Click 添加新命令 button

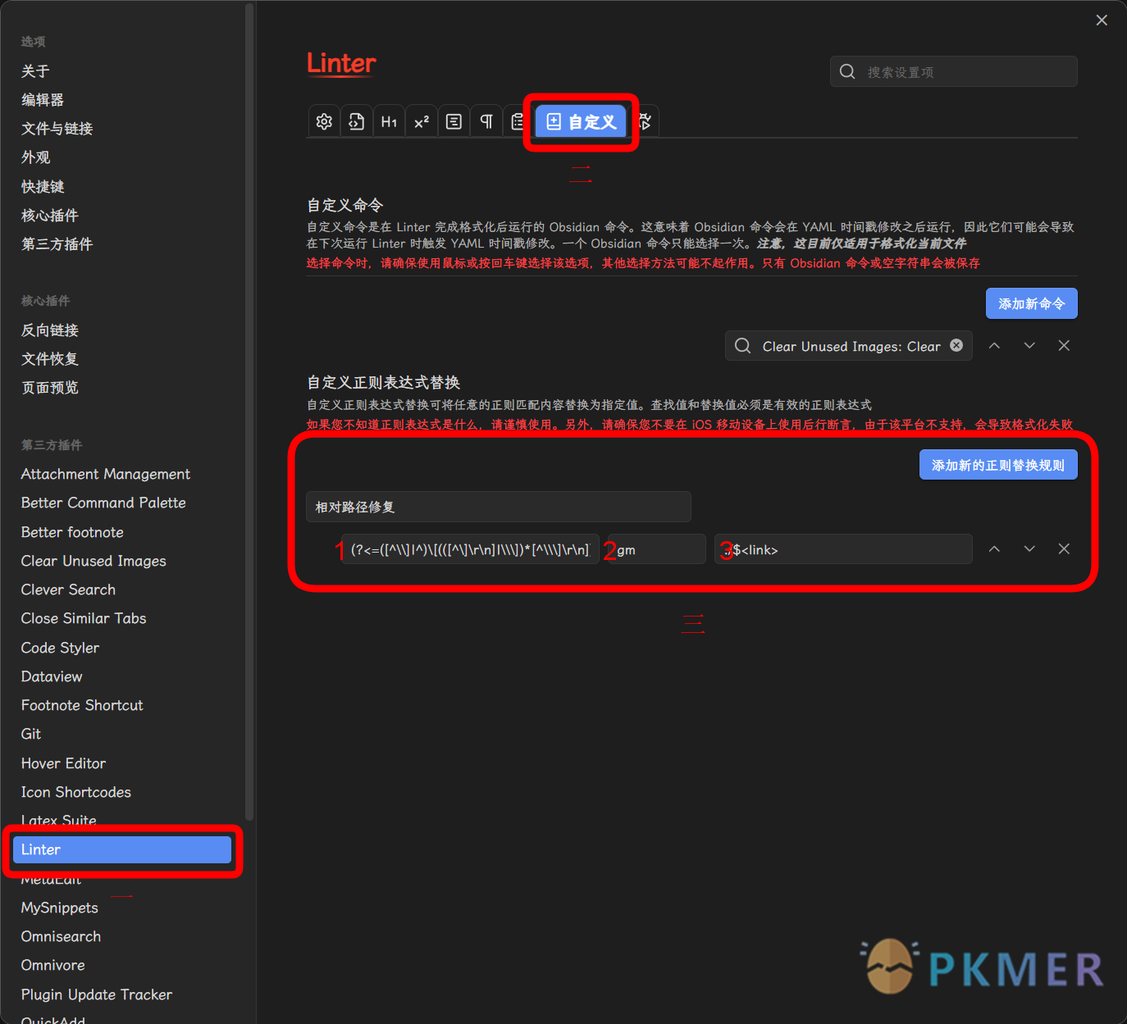(x=1031, y=303)
